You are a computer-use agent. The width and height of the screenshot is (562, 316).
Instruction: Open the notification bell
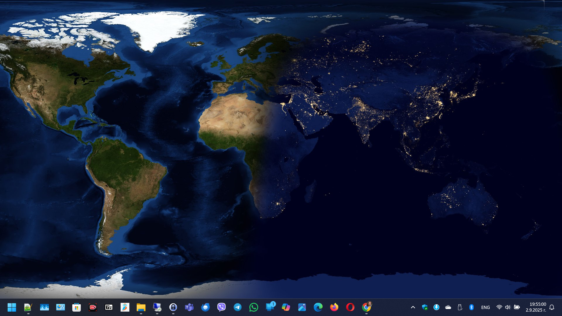552,307
